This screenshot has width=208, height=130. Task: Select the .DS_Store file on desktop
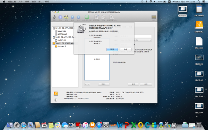coord(199,43)
